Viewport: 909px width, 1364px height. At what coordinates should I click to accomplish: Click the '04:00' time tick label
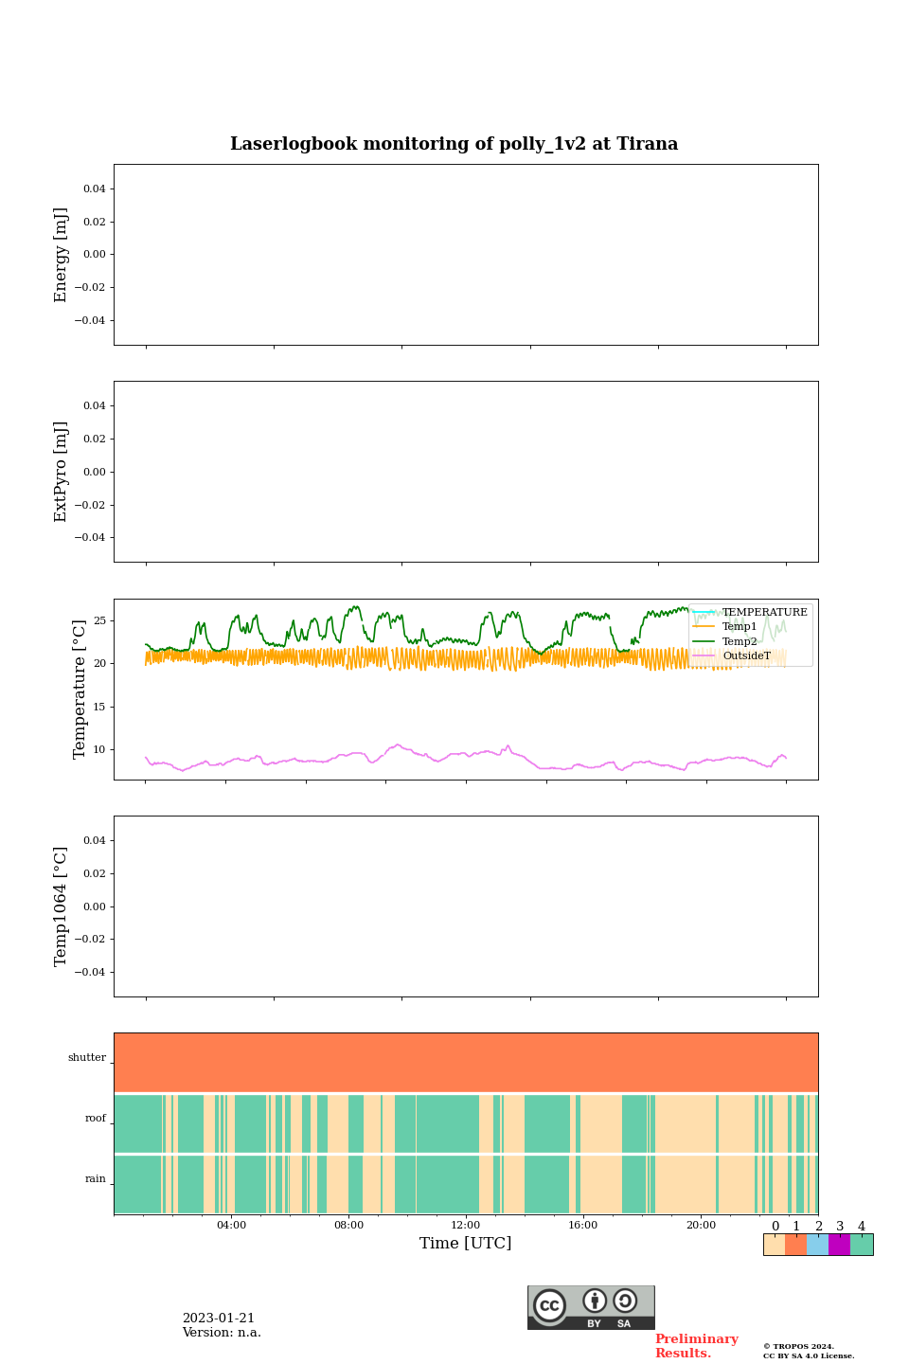pyautogui.click(x=231, y=1226)
